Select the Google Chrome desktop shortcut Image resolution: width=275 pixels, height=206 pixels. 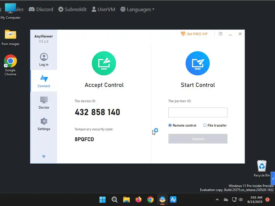[x=10, y=65]
